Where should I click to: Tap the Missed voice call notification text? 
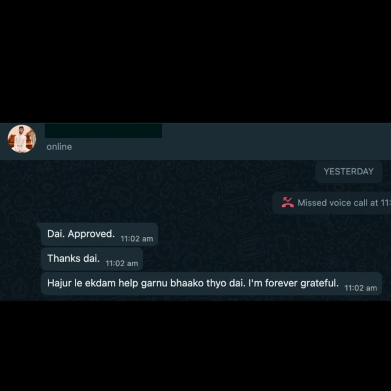tap(344, 203)
